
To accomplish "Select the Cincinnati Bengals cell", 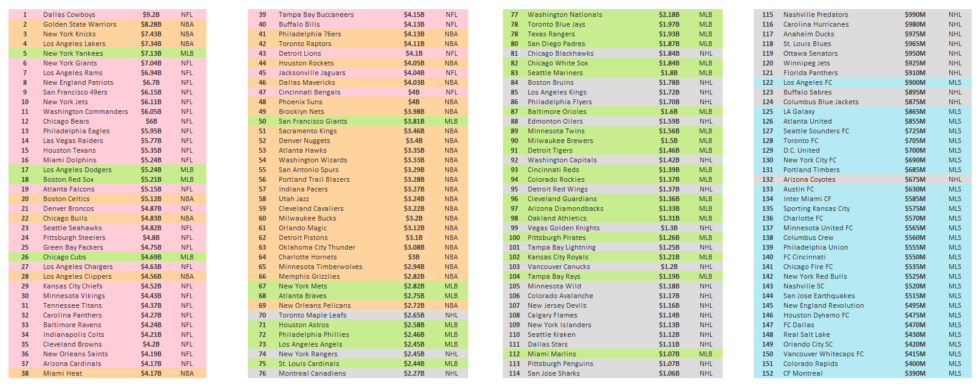I will coord(310,92).
